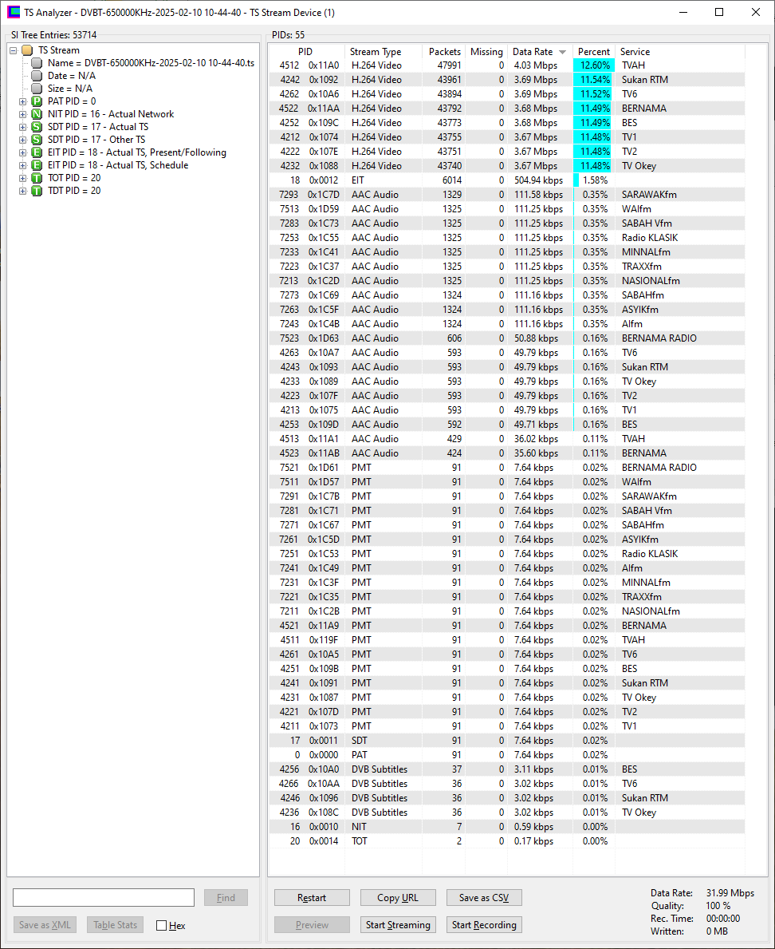
Task: Click the E icon for EIT Schedule
Action: (x=37, y=165)
